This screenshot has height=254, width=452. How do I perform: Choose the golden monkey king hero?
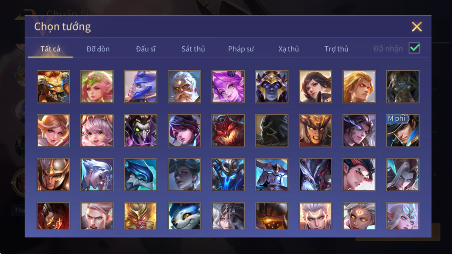(141, 216)
